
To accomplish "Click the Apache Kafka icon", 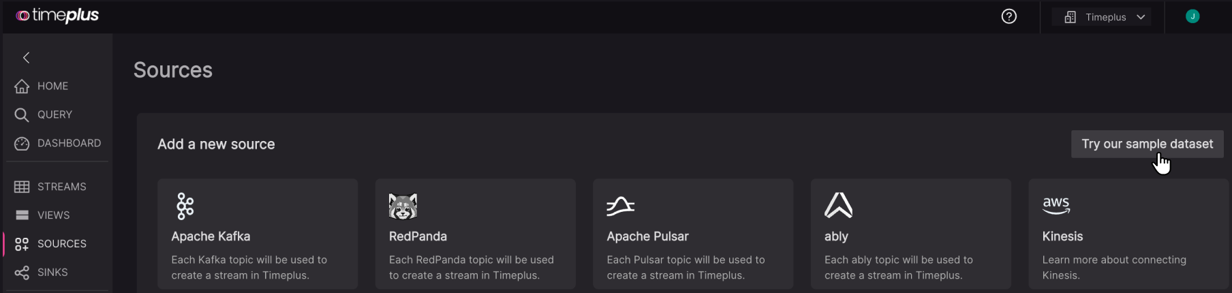I will (x=185, y=206).
